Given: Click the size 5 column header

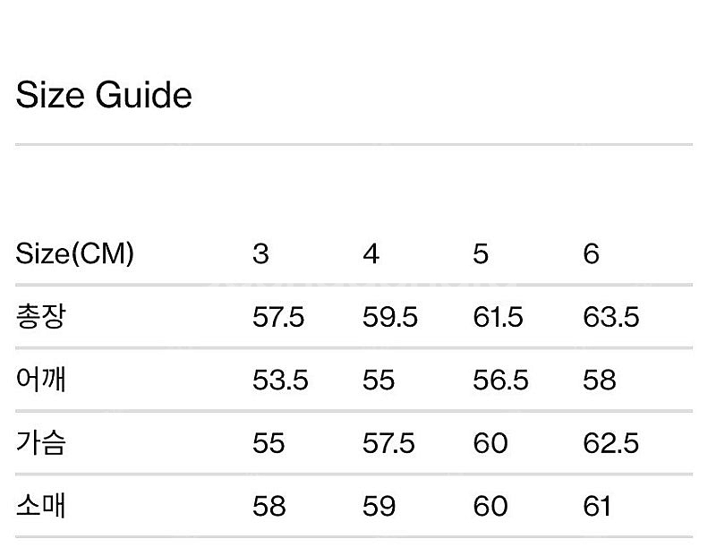Looking at the screenshot, I should tap(482, 254).
